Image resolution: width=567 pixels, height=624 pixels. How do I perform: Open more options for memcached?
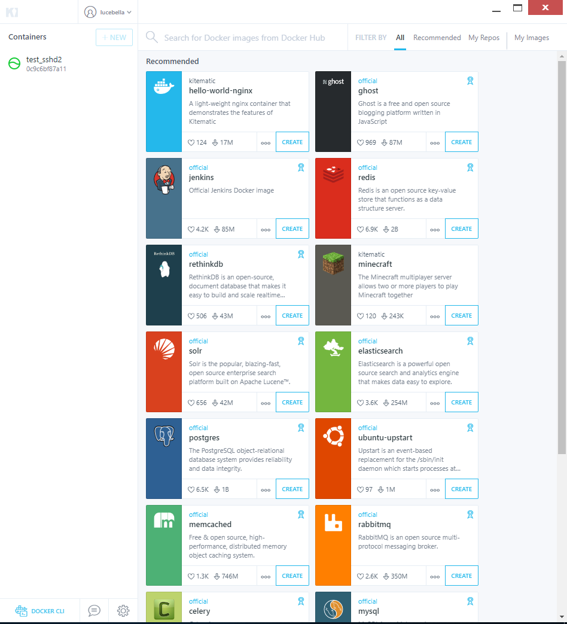point(266,576)
